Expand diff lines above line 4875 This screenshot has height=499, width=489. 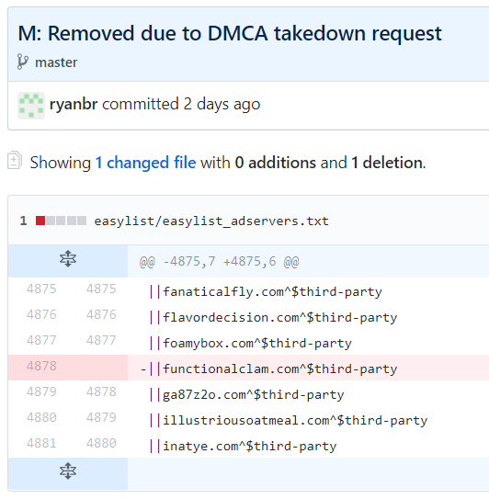68,258
